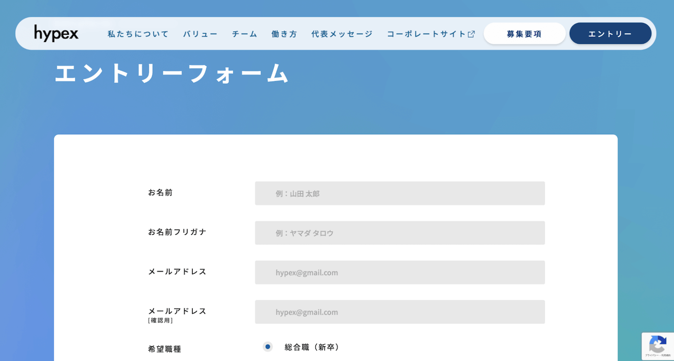This screenshot has height=361, width=674.
Task: Open the バリュー navigation link
Action: click(x=200, y=33)
